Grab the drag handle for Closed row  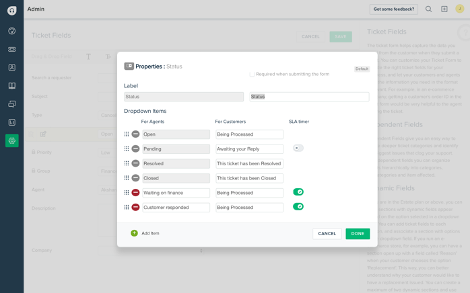pyautogui.click(x=127, y=178)
